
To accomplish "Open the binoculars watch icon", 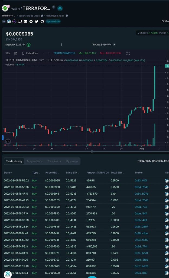I will click(60, 8).
